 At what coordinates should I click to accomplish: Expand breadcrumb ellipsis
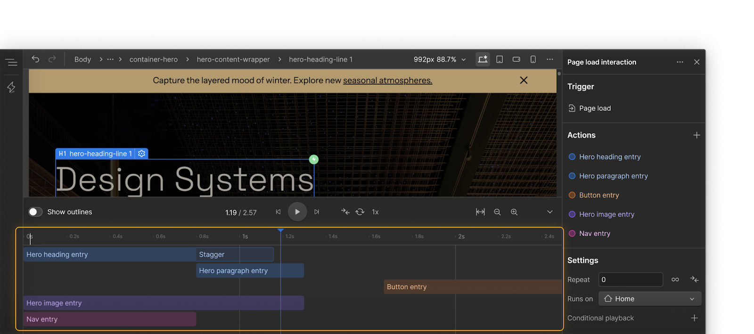[110, 59]
